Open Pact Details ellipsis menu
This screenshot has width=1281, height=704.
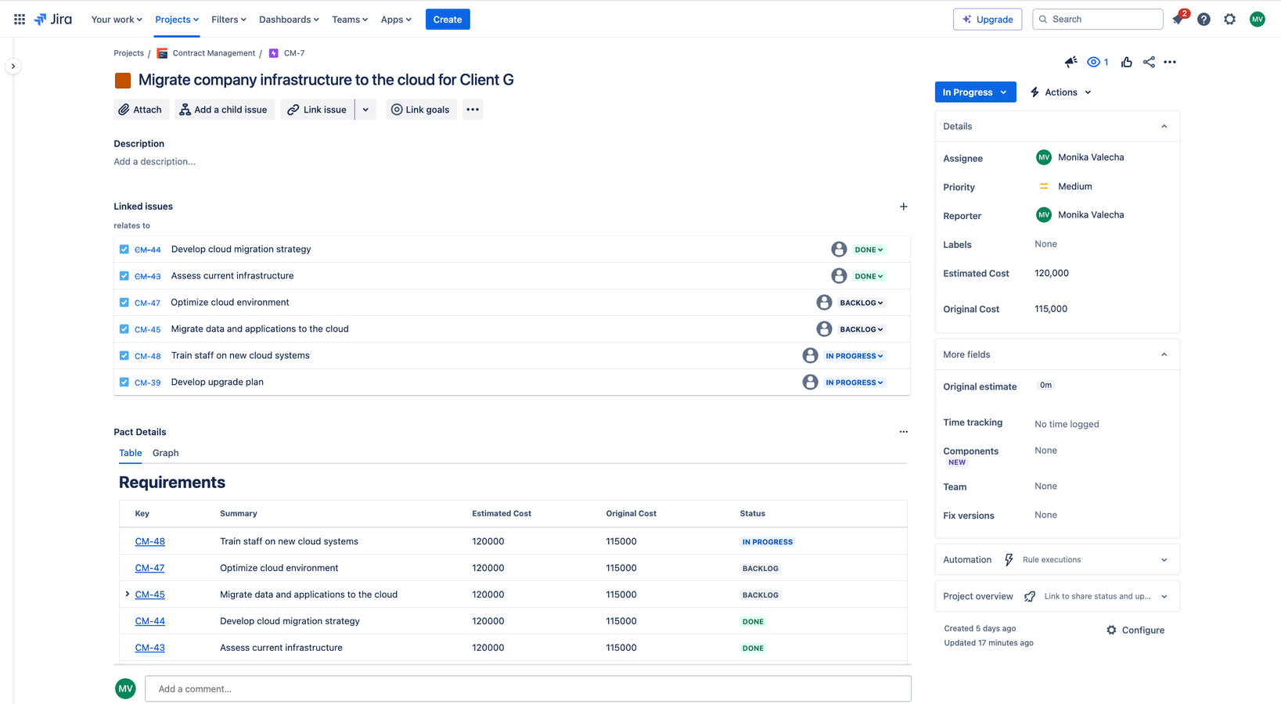(903, 432)
